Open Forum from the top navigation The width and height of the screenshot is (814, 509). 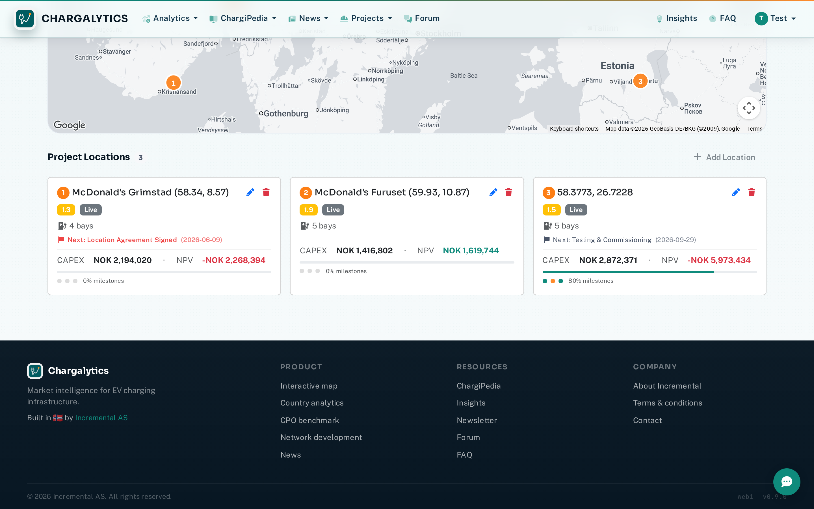tap(422, 18)
